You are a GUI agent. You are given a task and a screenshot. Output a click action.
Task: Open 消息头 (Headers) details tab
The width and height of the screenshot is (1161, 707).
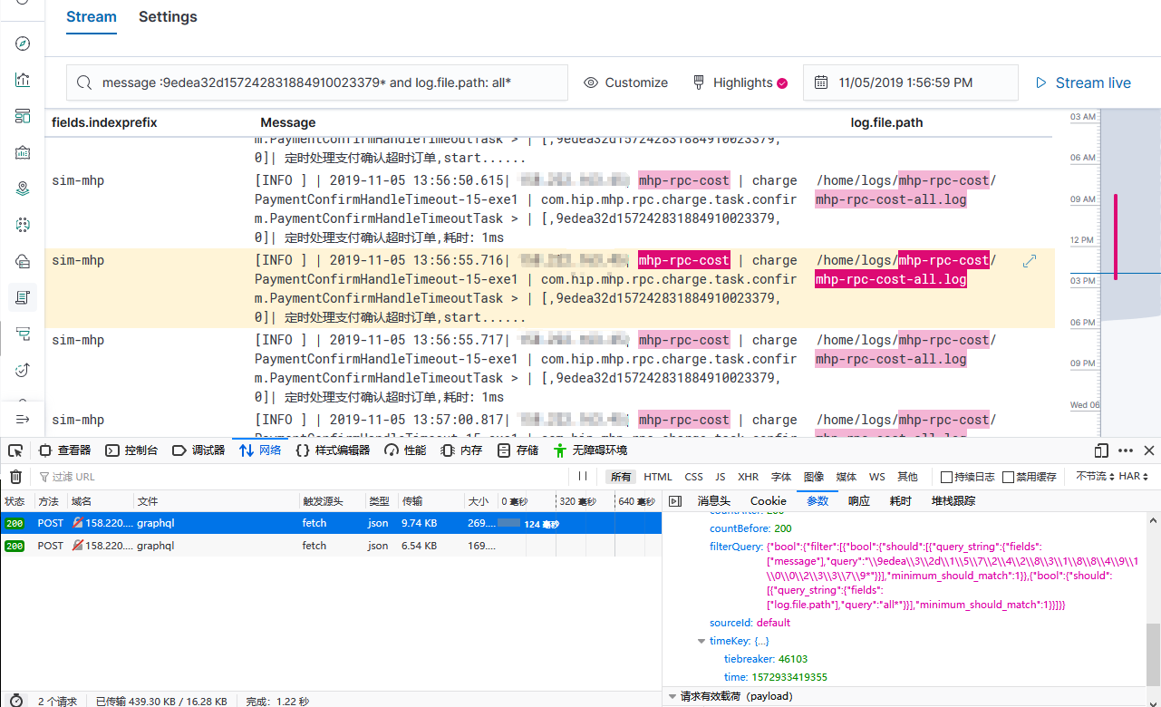click(x=713, y=501)
